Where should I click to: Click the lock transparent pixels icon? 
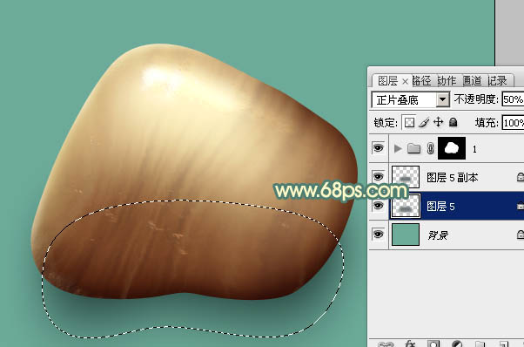[409, 122]
